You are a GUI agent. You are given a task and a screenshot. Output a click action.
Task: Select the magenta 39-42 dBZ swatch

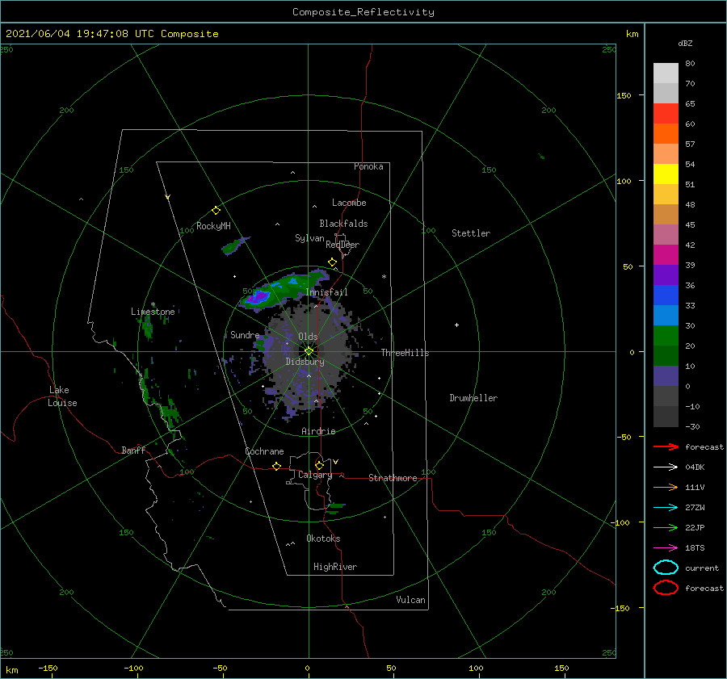click(x=666, y=255)
